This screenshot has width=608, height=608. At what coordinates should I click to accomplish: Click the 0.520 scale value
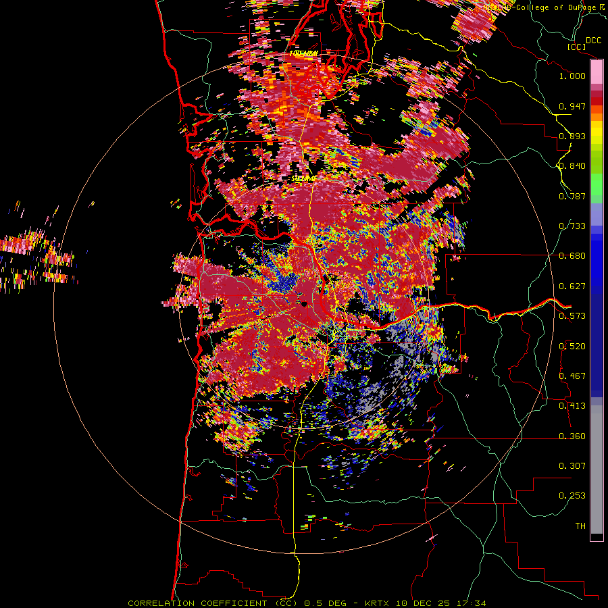[x=572, y=347]
